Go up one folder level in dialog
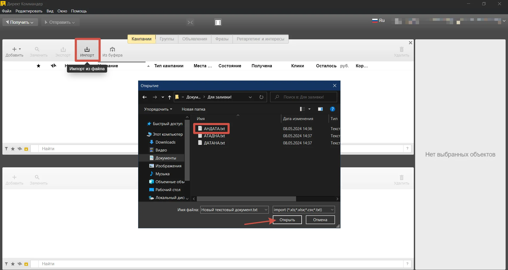 pos(170,97)
